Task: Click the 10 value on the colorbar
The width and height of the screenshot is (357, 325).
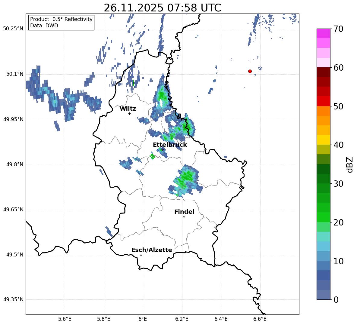Action: click(x=338, y=261)
